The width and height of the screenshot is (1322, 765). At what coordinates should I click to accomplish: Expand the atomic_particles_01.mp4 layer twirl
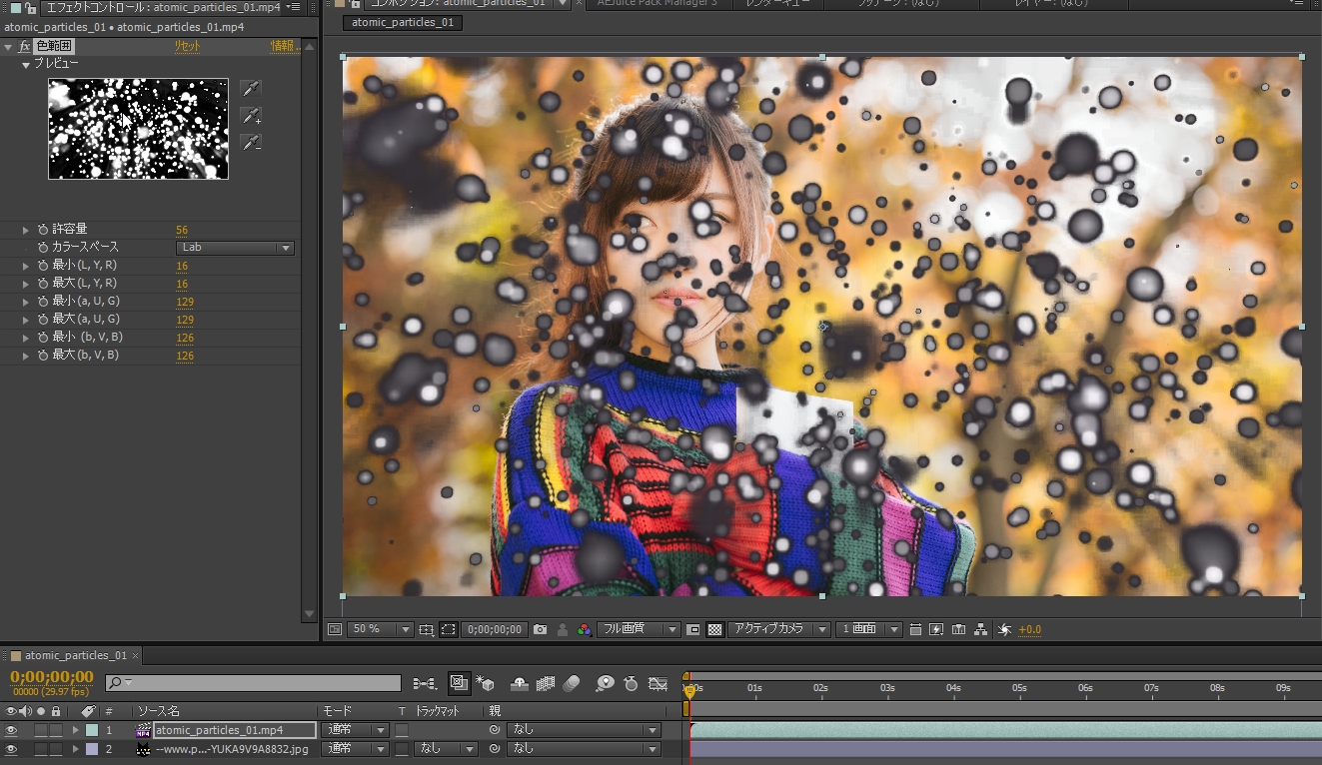75,730
